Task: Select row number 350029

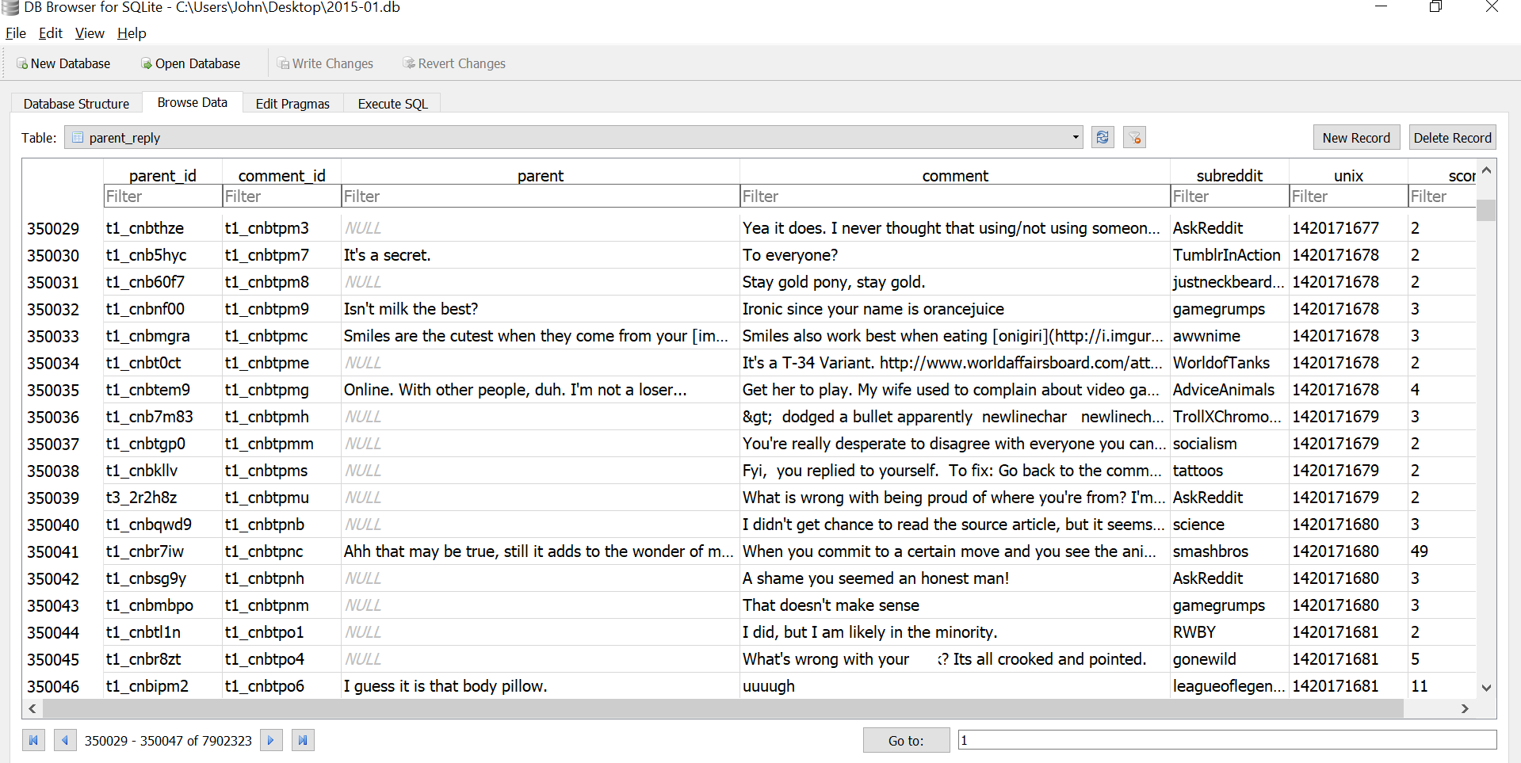Action: [53, 228]
